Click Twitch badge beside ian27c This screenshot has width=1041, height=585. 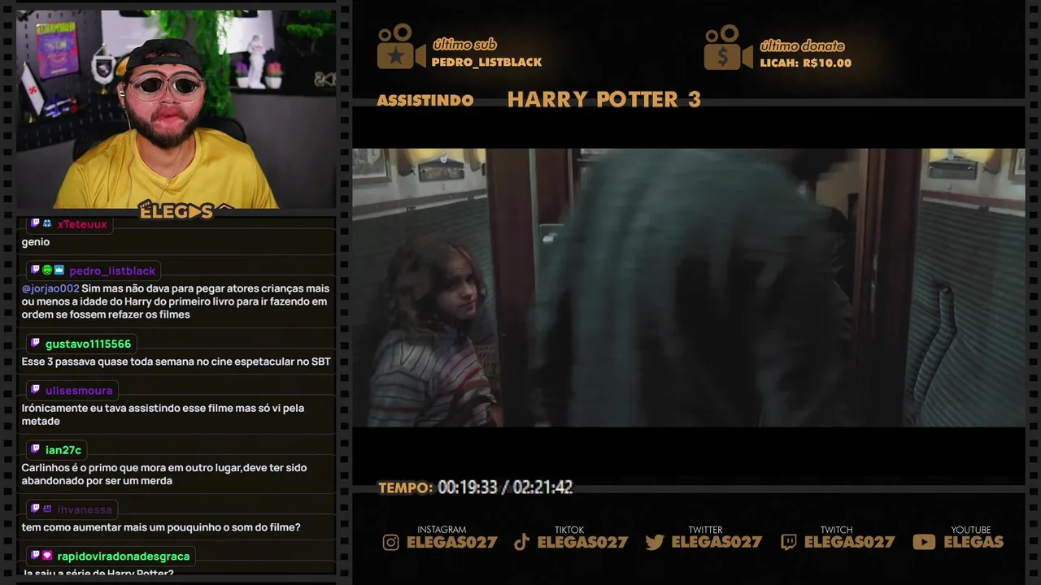tap(35, 449)
